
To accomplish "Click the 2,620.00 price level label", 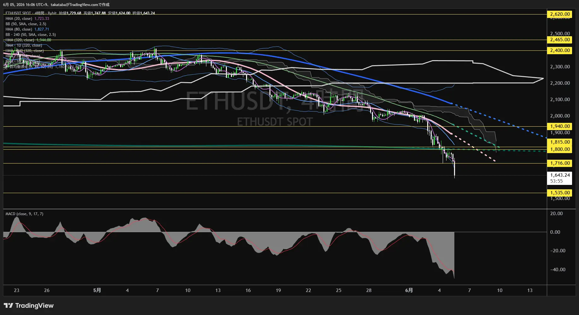I will [x=560, y=14].
